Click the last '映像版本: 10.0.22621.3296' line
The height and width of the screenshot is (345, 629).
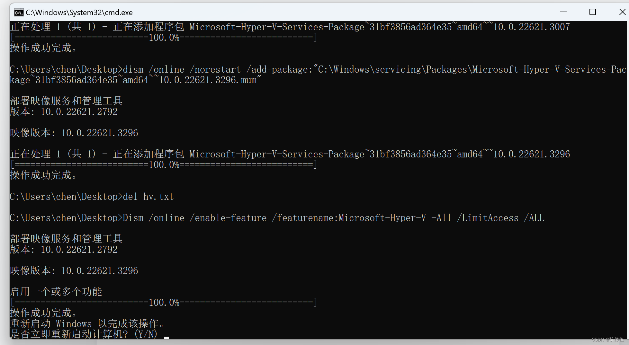(x=74, y=271)
